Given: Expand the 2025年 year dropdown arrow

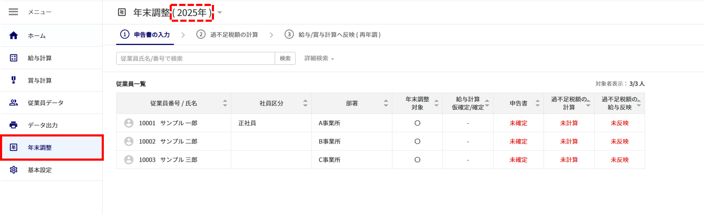Looking at the screenshot, I should pyautogui.click(x=220, y=13).
